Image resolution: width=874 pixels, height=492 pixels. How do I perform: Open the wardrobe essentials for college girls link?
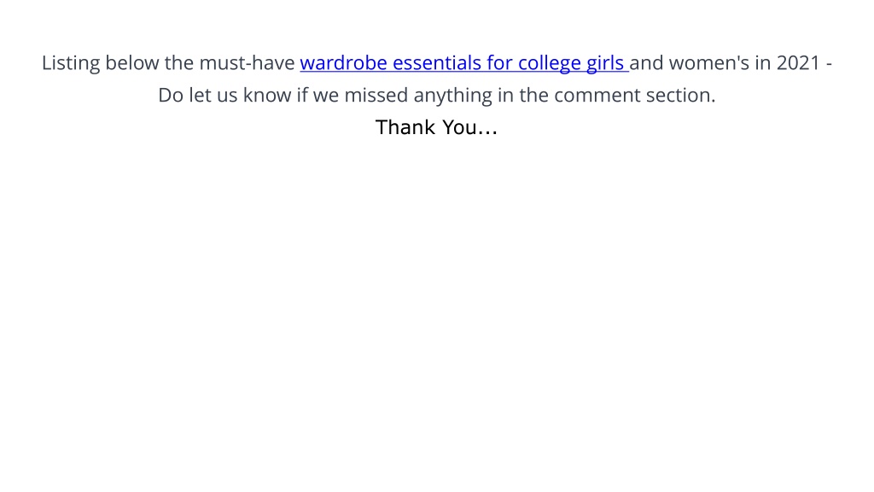464,63
